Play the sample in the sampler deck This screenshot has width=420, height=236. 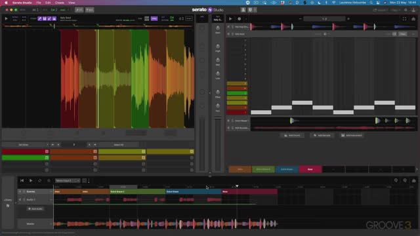[6, 18]
